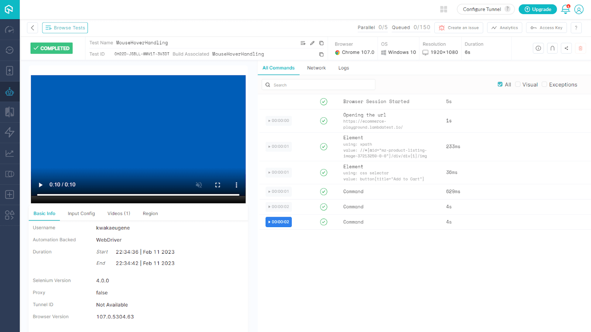Click the Browser Version value 107.0.5304.63
This screenshot has width=591, height=332.
[115, 317]
